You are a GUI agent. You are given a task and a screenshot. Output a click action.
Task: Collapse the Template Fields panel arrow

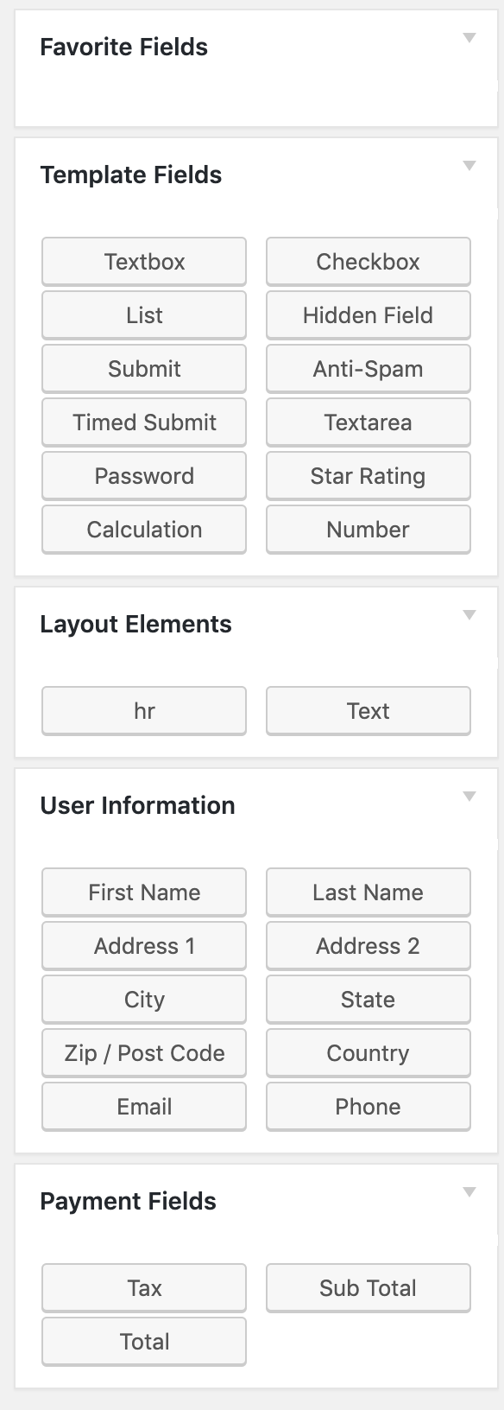[x=469, y=165]
